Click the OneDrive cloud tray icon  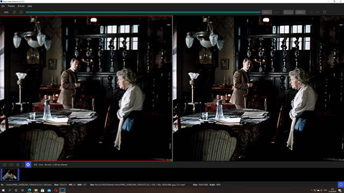coord(318,190)
